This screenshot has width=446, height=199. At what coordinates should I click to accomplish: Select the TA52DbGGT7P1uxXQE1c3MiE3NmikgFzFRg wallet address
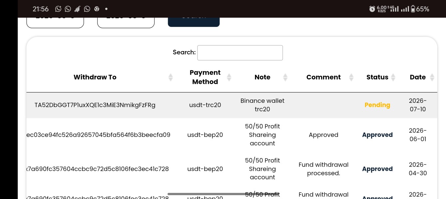[x=95, y=105]
